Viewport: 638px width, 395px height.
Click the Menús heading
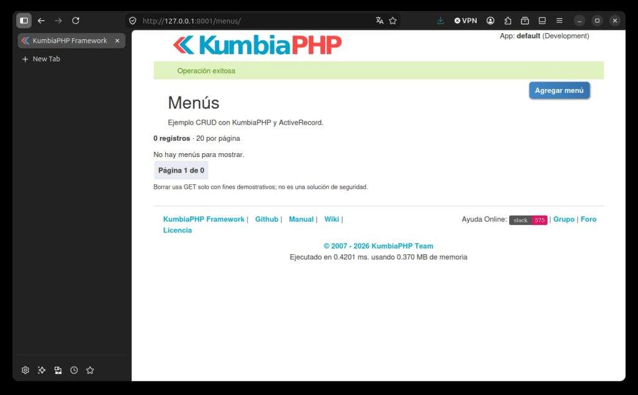(194, 103)
